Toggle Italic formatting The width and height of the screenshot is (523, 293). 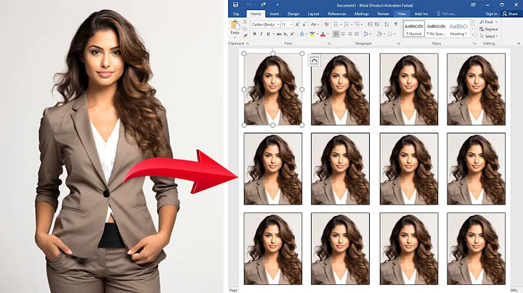pos(261,34)
